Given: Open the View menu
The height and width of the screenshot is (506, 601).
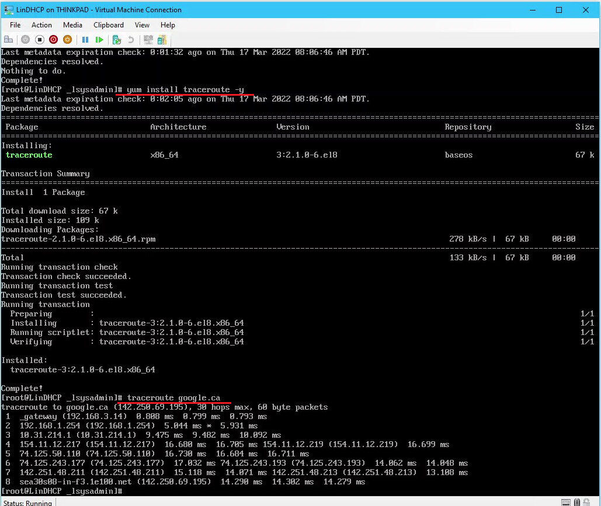Looking at the screenshot, I should pyautogui.click(x=142, y=25).
